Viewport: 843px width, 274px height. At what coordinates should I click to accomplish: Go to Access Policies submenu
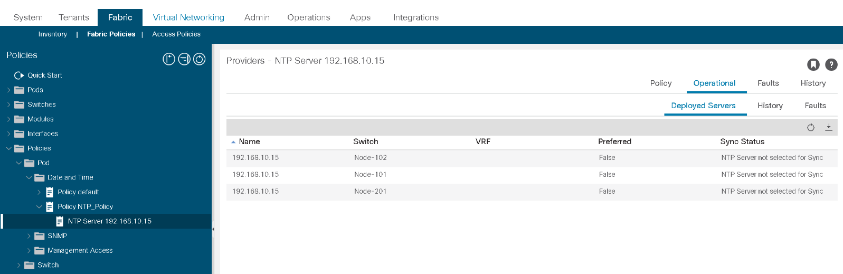coord(176,34)
